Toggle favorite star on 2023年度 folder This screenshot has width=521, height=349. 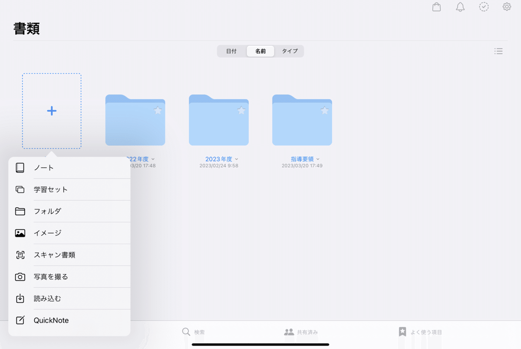coord(241,111)
